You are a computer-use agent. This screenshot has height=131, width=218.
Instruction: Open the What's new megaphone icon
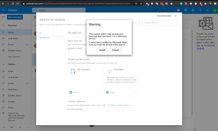(208, 10)
